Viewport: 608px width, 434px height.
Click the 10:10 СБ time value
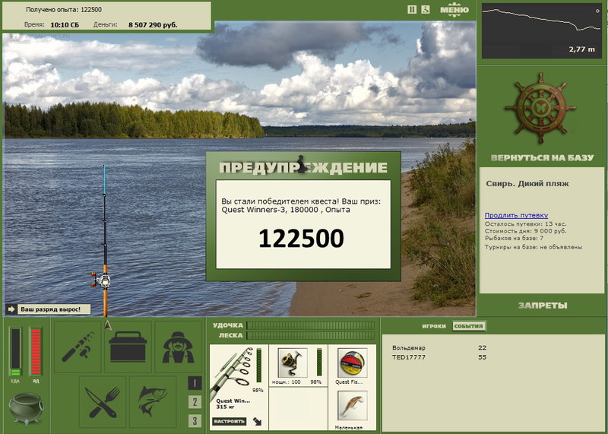(65, 25)
